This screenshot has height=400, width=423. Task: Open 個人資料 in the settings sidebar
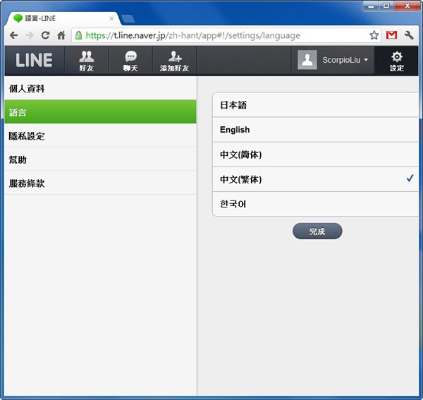pos(100,88)
